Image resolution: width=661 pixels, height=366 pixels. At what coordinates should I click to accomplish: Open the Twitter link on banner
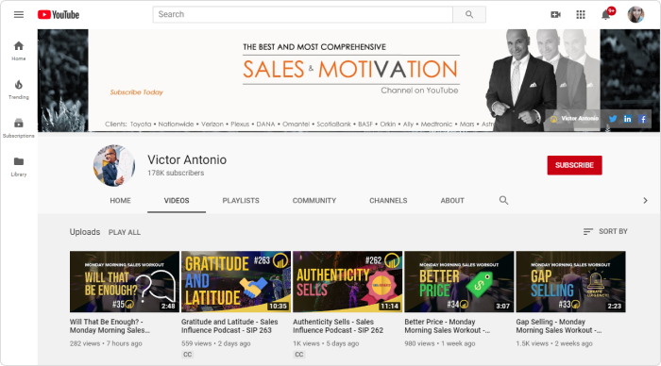pyautogui.click(x=613, y=119)
